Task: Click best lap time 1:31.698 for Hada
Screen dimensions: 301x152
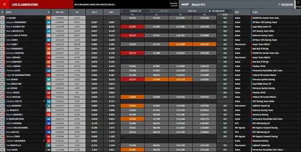Action: [59, 150]
